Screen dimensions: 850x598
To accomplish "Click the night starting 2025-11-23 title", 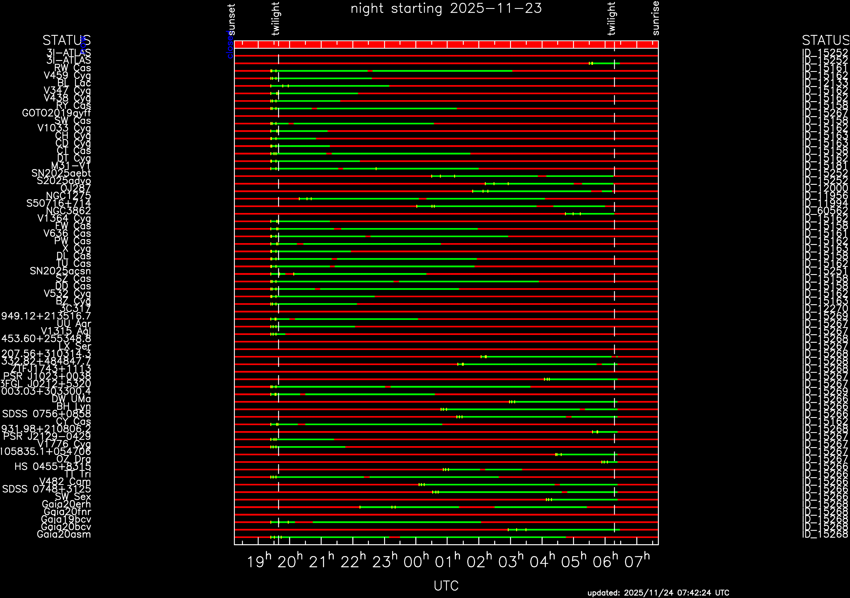I will pos(446,9).
